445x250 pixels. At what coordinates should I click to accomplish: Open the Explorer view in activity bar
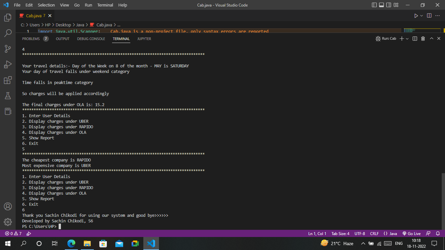(8, 18)
